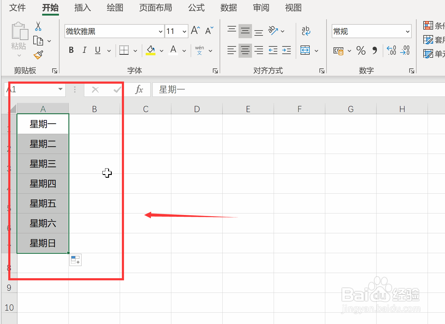Open the 文件 menu
445x324 pixels.
pyautogui.click(x=17, y=8)
